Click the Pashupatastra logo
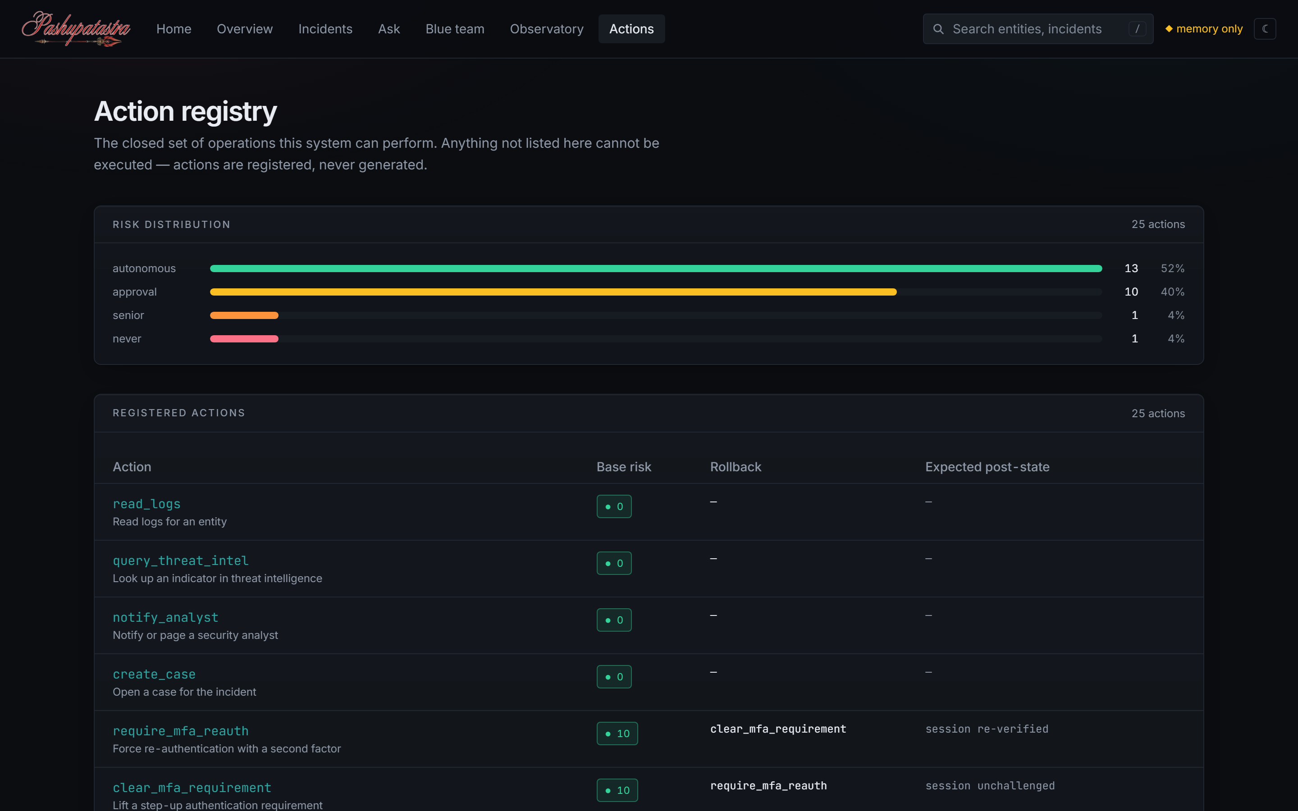This screenshot has width=1298, height=811. tap(76, 29)
